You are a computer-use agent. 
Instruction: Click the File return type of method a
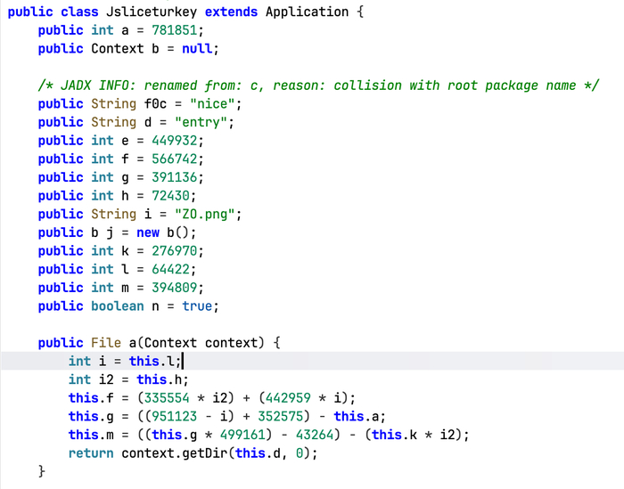tap(106, 342)
